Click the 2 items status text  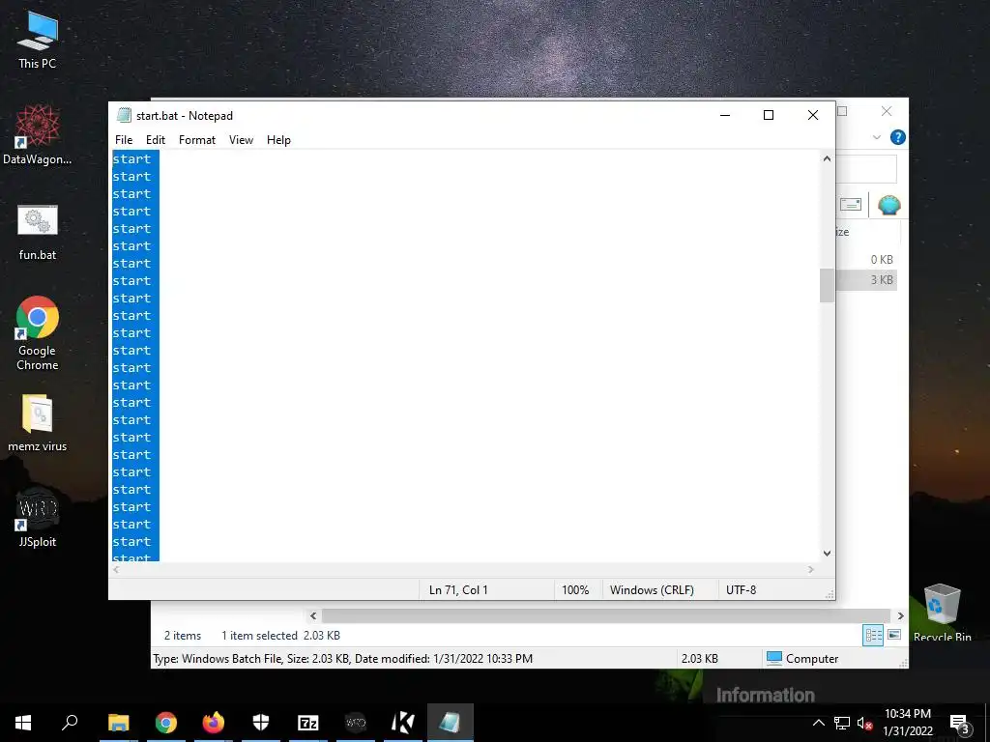click(183, 636)
